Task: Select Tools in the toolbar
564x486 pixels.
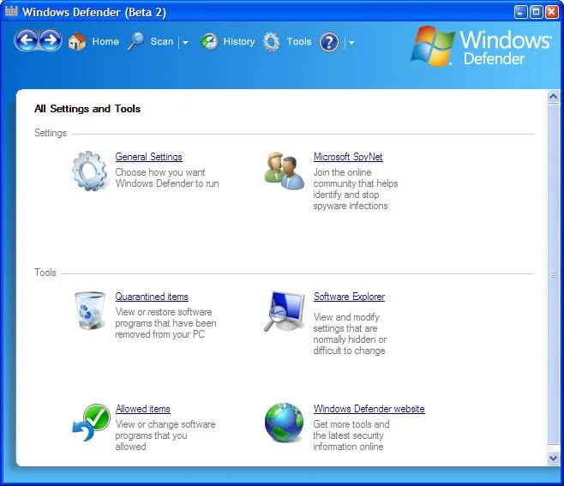Action: pos(299,41)
